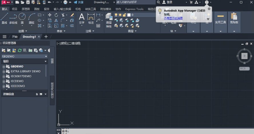This screenshot has height=134, width=254.
Task: Click the Open file icon in quick access toolbar
Action: pyautogui.click(x=23, y=2)
